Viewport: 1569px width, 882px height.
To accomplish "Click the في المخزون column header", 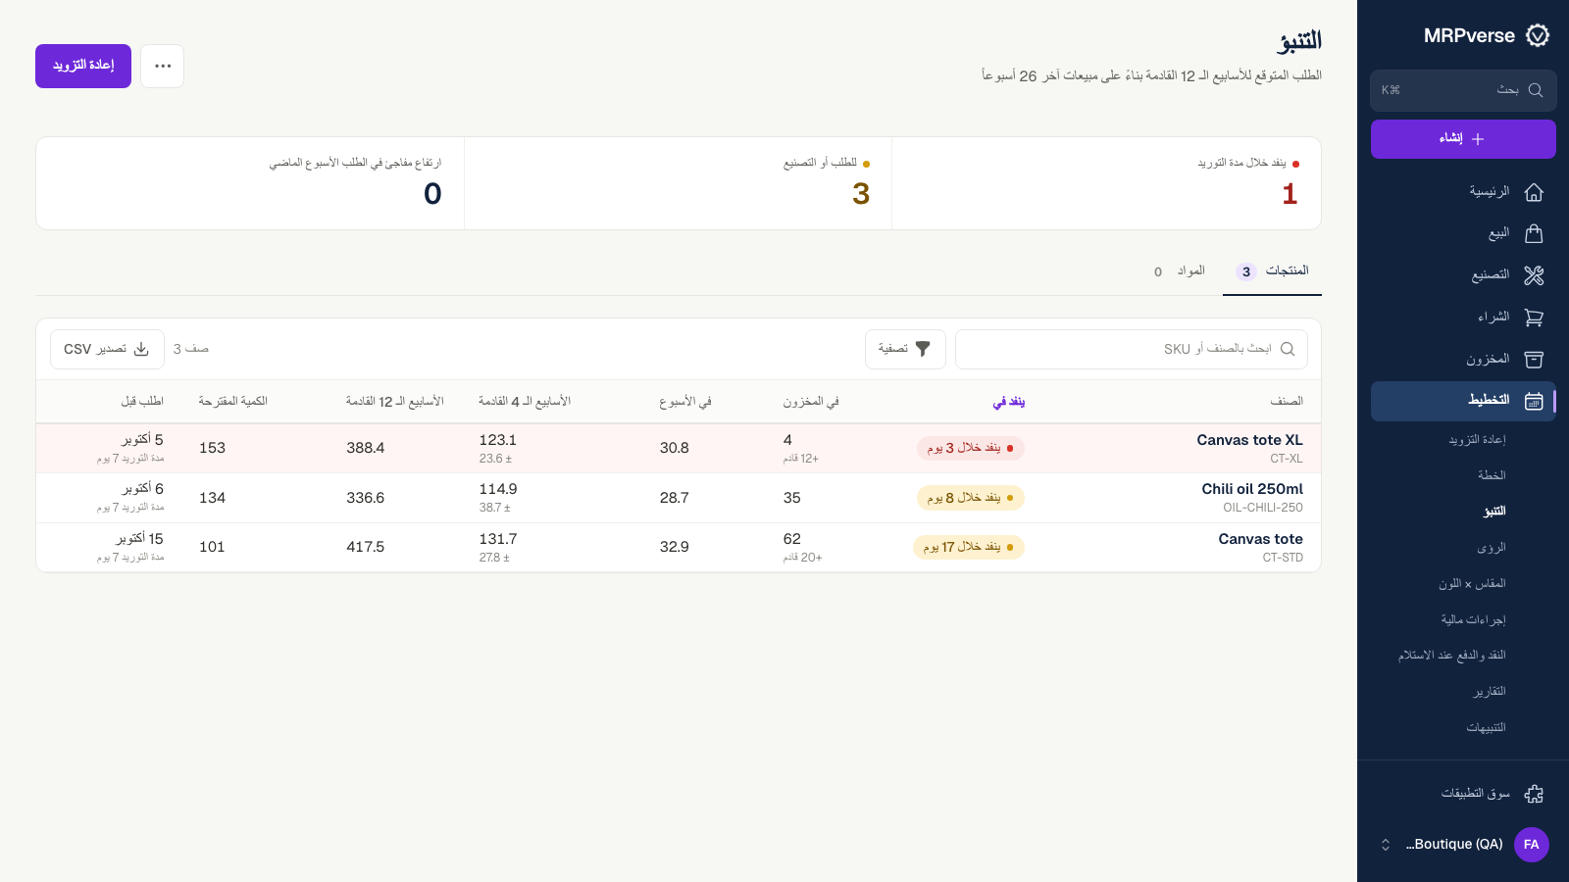I will tap(811, 402).
